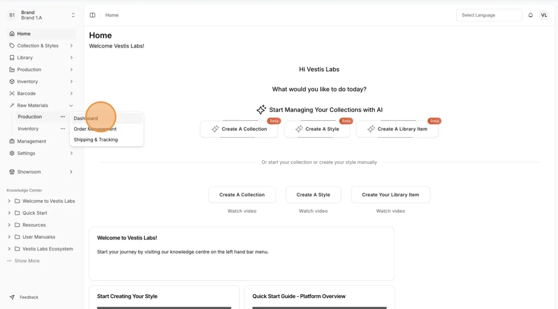Click the Library book icon
This screenshot has height=309, width=558.
(x=12, y=58)
